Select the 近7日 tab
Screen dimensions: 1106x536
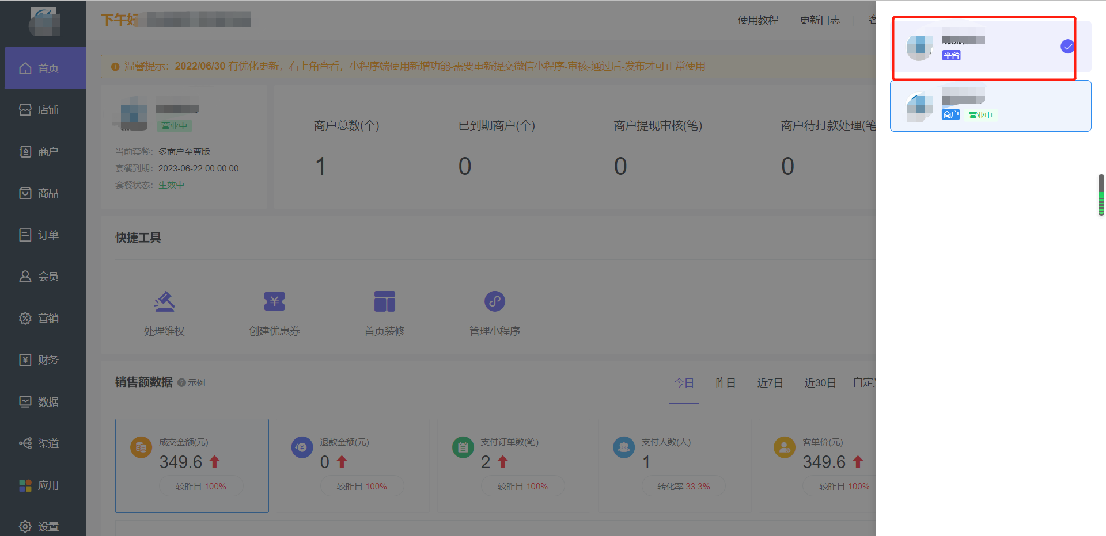770,383
